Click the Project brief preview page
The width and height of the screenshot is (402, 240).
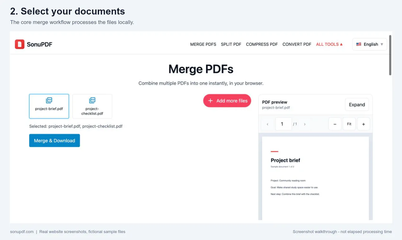coord(316,178)
